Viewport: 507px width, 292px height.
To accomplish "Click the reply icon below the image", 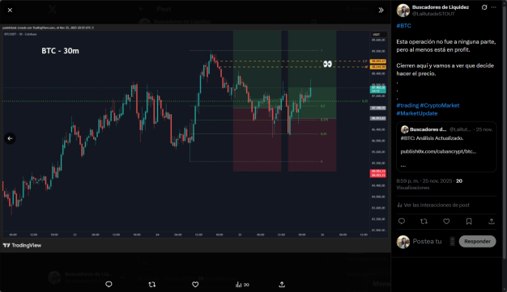I will (x=109, y=284).
